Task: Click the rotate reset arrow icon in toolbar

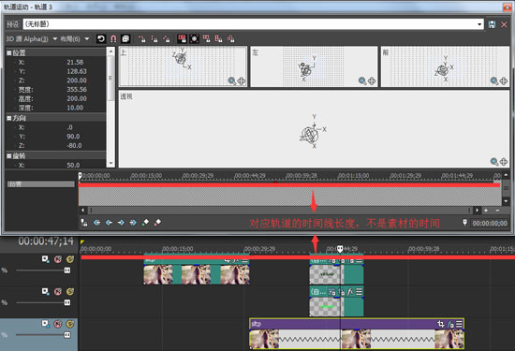Action: (101, 39)
